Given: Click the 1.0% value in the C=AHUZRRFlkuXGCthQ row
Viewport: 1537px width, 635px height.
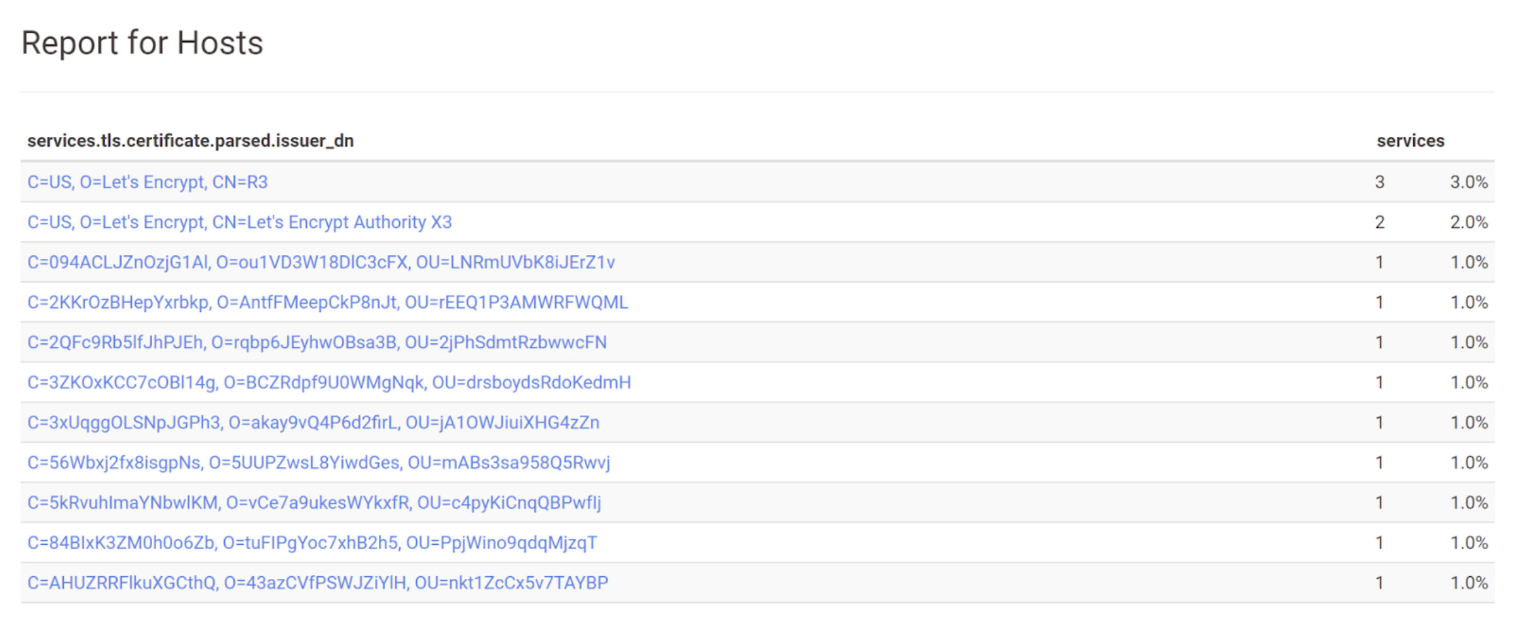Looking at the screenshot, I should (1468, 583).
